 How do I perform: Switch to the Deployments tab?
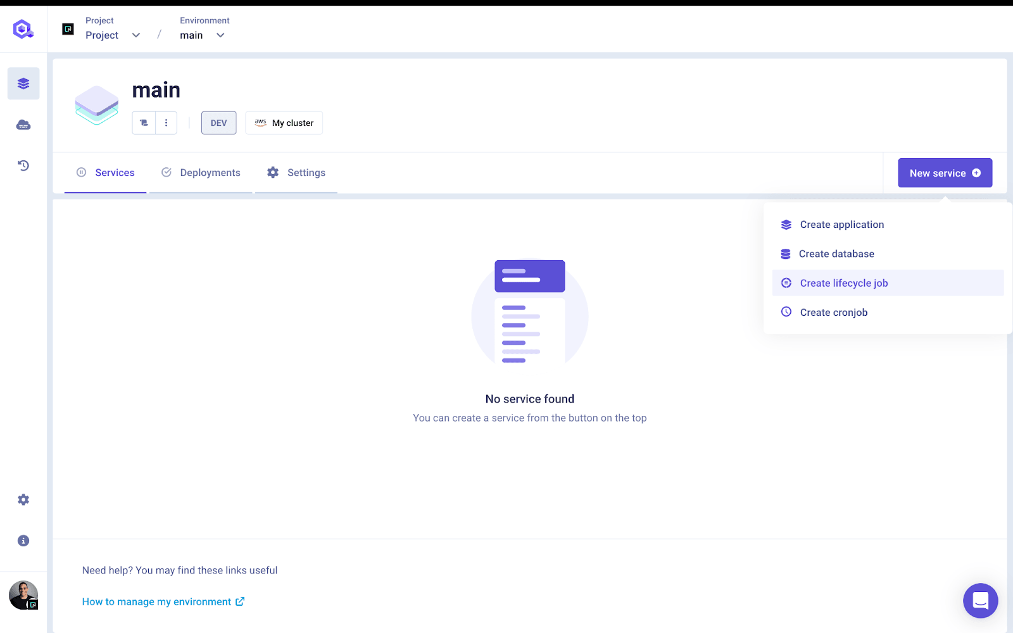click(201, 173)
